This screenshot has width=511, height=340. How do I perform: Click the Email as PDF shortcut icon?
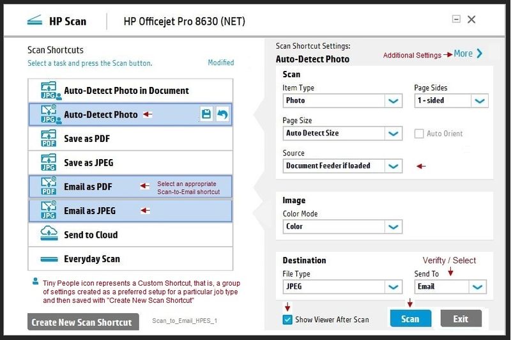coord(49,187)
